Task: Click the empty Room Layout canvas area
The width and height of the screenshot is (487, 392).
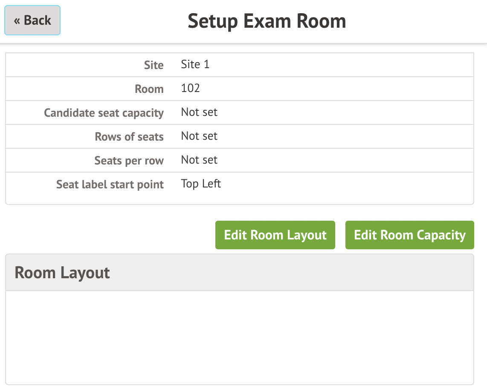Action: point(239,337)
